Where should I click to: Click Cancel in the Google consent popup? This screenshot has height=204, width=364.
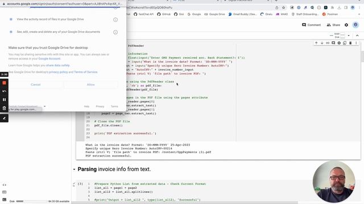(x=35, y=84)
